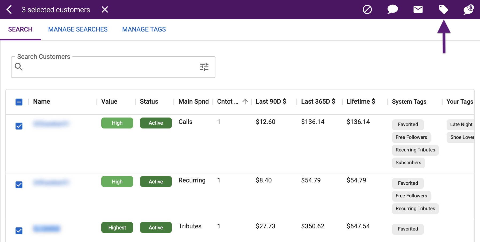Image resolution: width=480 pixels, height=242 pixels.
Task: Click the Shoe Lover tag chip
Action: [460, 137]
